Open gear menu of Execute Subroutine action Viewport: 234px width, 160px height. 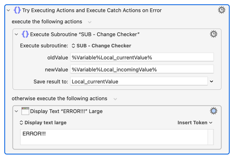tap(214, 34)
